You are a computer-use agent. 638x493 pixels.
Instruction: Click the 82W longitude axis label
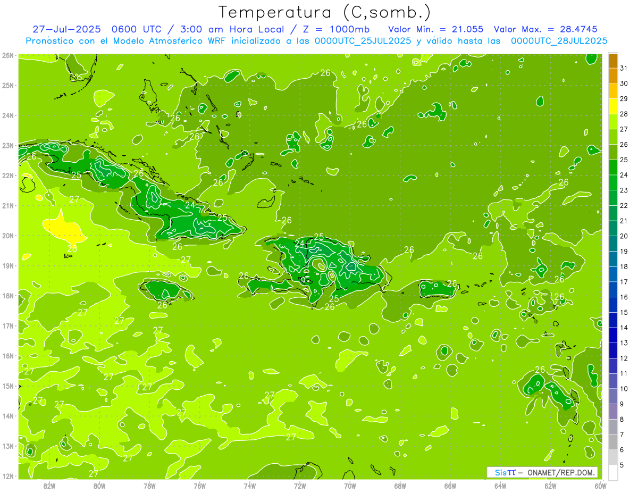pyautogui.click(x=49, y=486)
